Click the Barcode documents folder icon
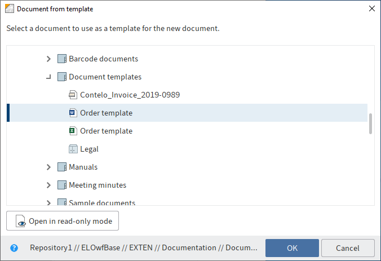 pos(61,59)
